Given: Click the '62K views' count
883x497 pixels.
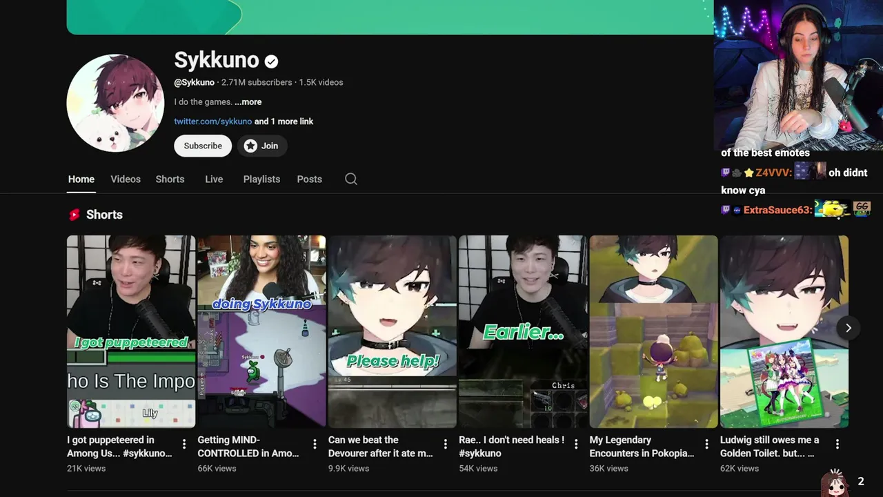Looking at the screenshot, I should click(x=740, y=468).
